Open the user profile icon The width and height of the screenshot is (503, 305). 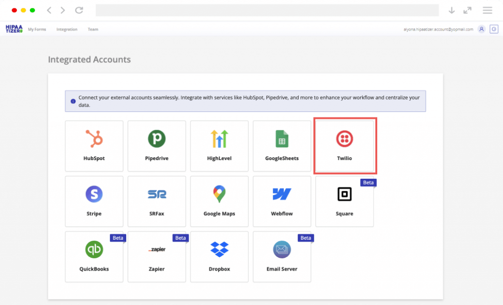(481, 29)
